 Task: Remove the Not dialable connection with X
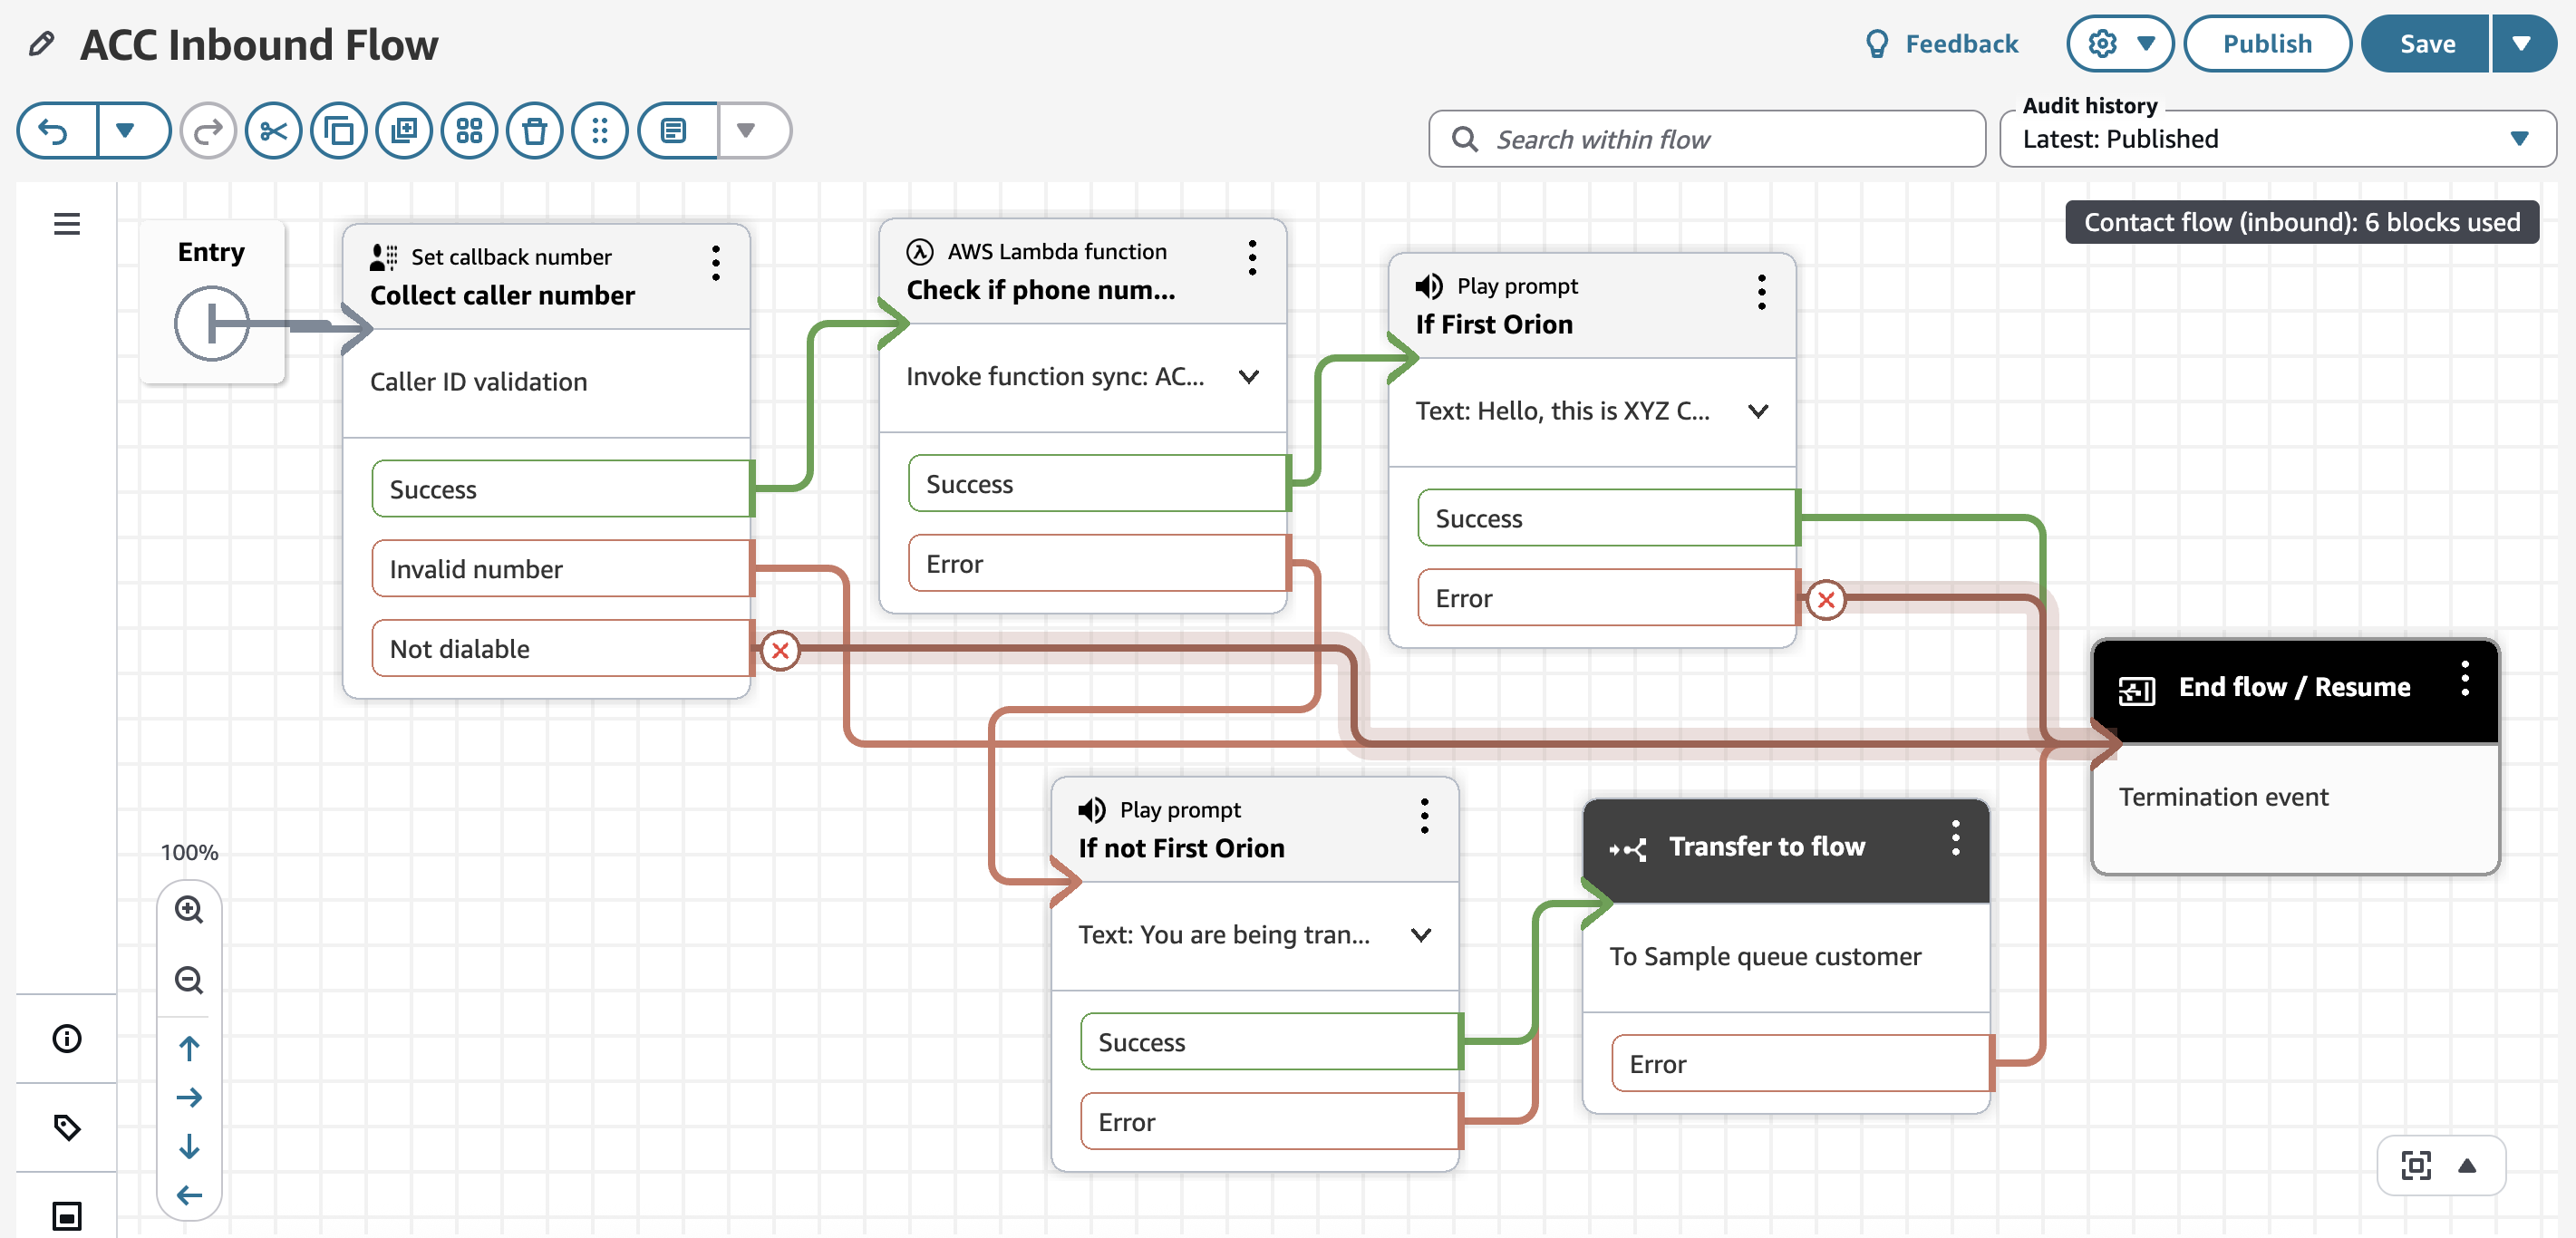pyautogui.click(x=780, y=650)
